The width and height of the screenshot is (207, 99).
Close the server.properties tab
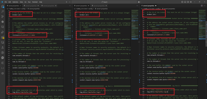click(x=20, y=6)
